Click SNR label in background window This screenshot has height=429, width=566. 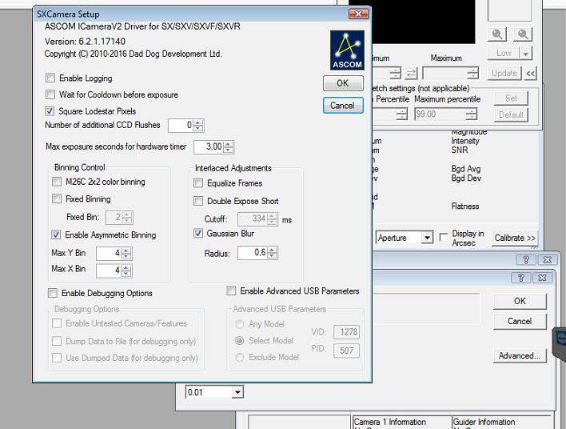(460, 150)
